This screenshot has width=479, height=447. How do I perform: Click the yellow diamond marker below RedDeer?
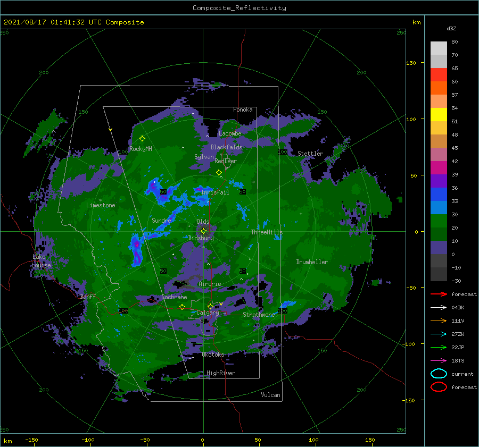point(219,173)
